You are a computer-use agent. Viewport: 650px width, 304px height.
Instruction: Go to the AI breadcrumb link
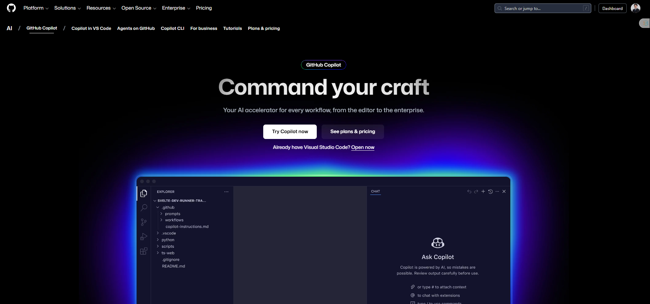[9, 28]
